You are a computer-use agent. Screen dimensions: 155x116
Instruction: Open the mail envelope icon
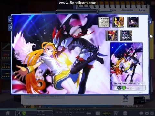tap(147, 113)
